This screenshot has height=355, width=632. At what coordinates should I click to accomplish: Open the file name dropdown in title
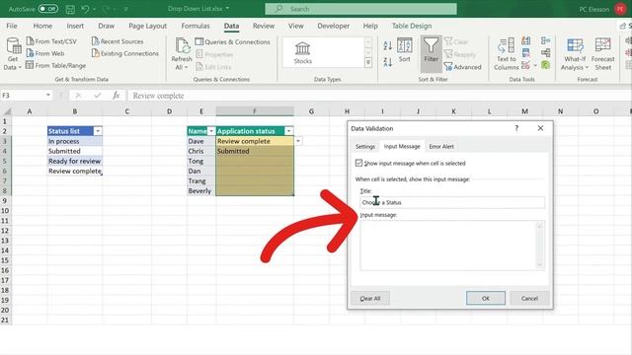[228, 9]
